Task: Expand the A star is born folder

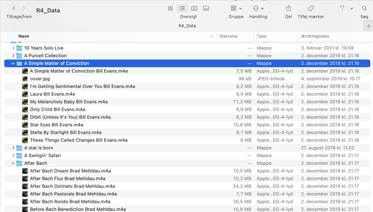Action: point(14,148)
